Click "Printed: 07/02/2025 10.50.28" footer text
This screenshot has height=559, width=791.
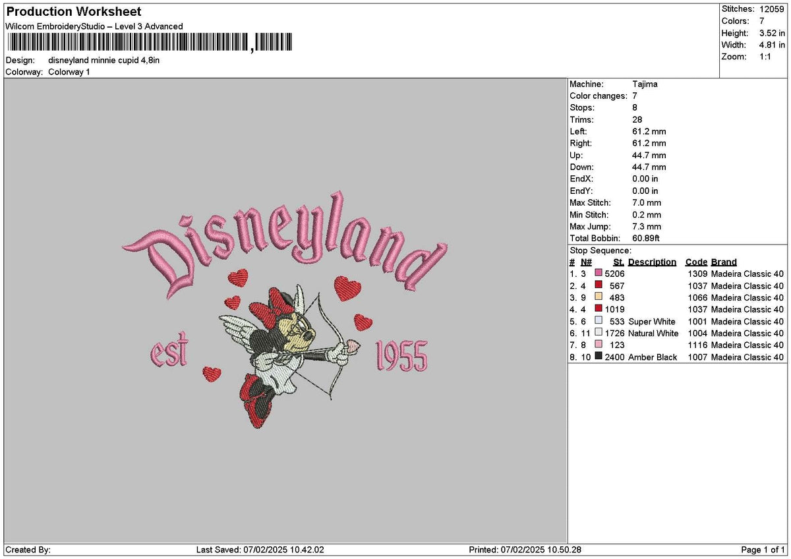[525, 550]
